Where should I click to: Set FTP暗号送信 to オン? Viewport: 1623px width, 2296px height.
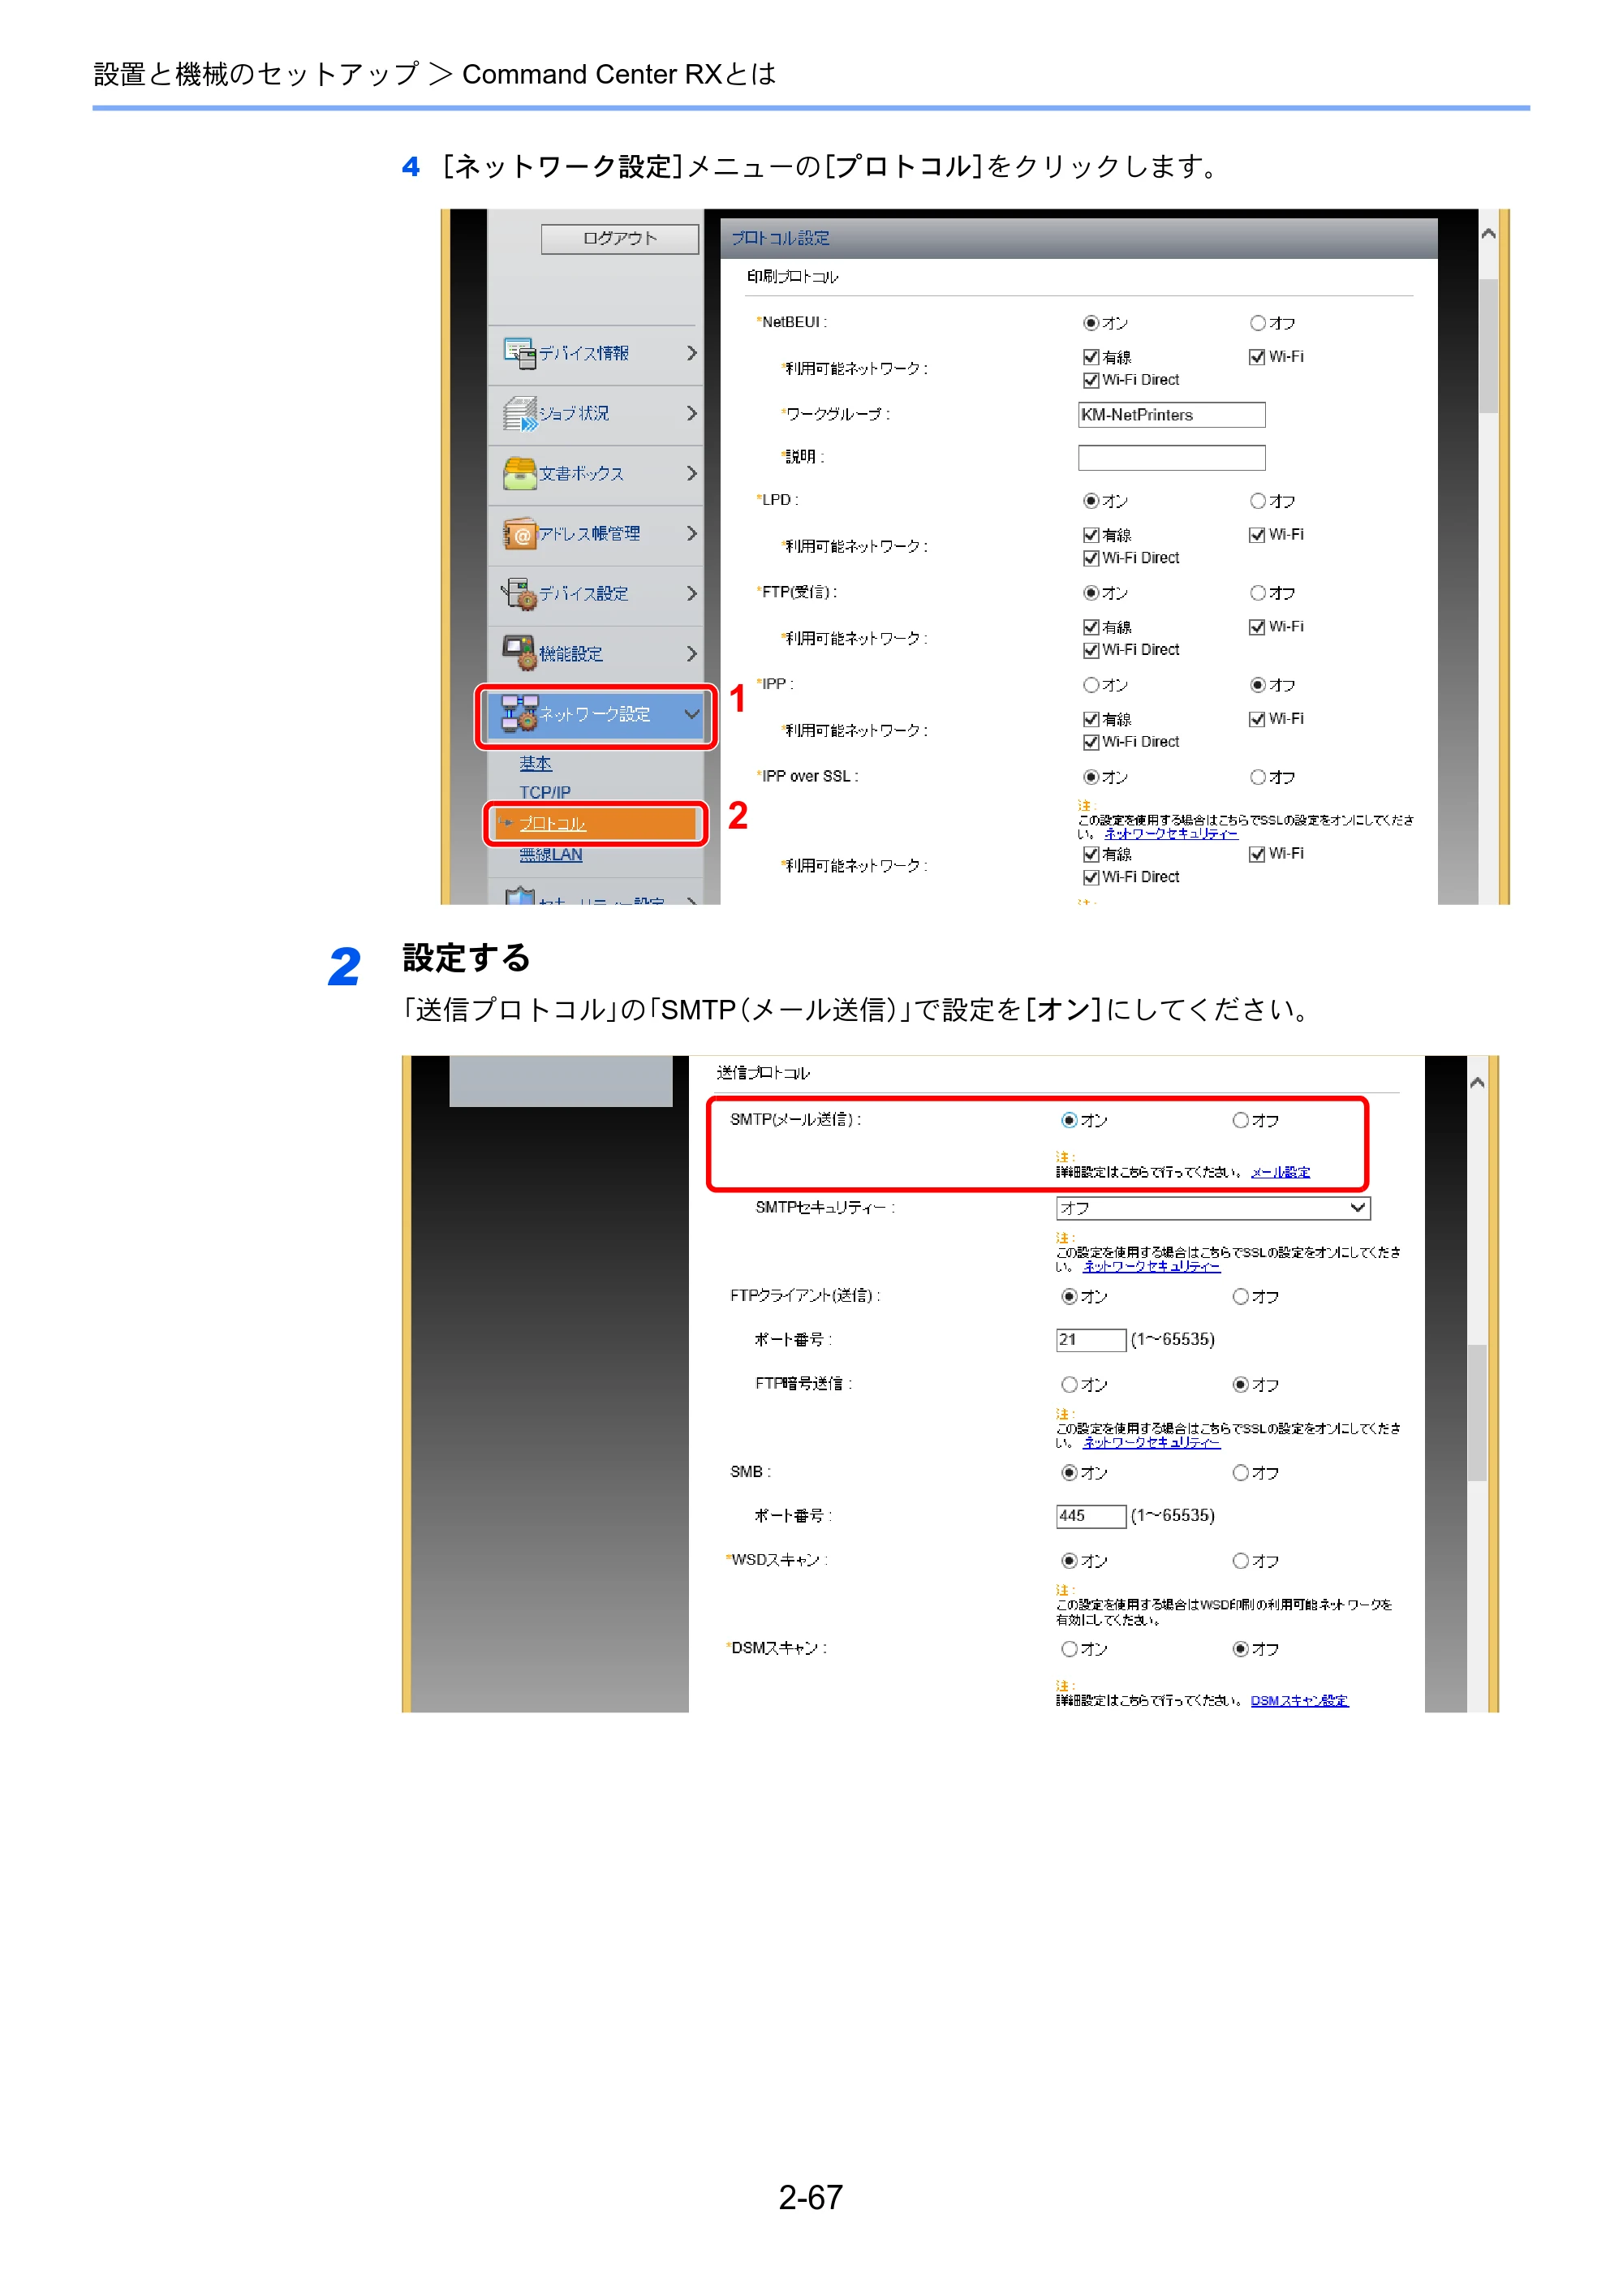point(1069,1384)
